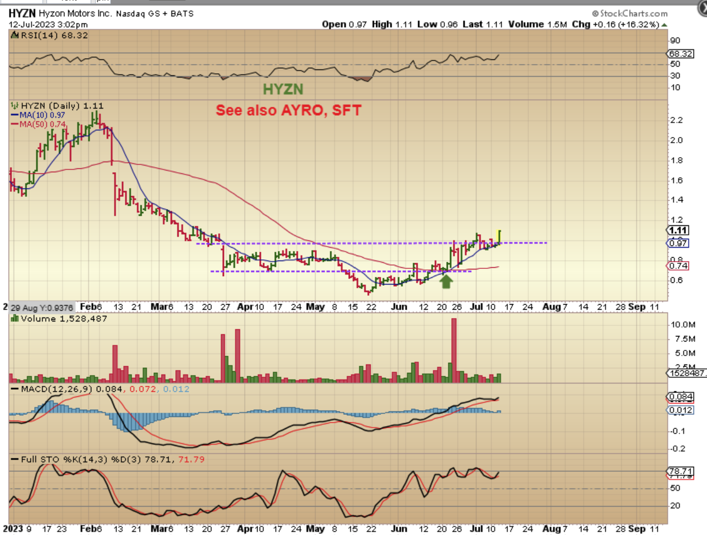Click the 2.2 price level on the price axis
The image size is (707, 535).
click(x=676, y=120)
